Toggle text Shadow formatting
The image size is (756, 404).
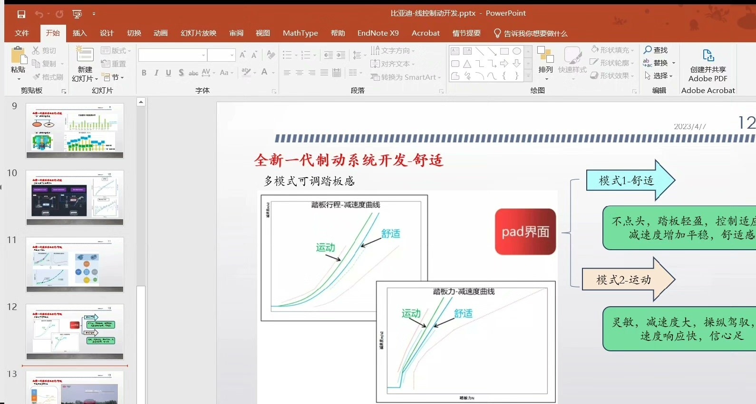[181, 73]
